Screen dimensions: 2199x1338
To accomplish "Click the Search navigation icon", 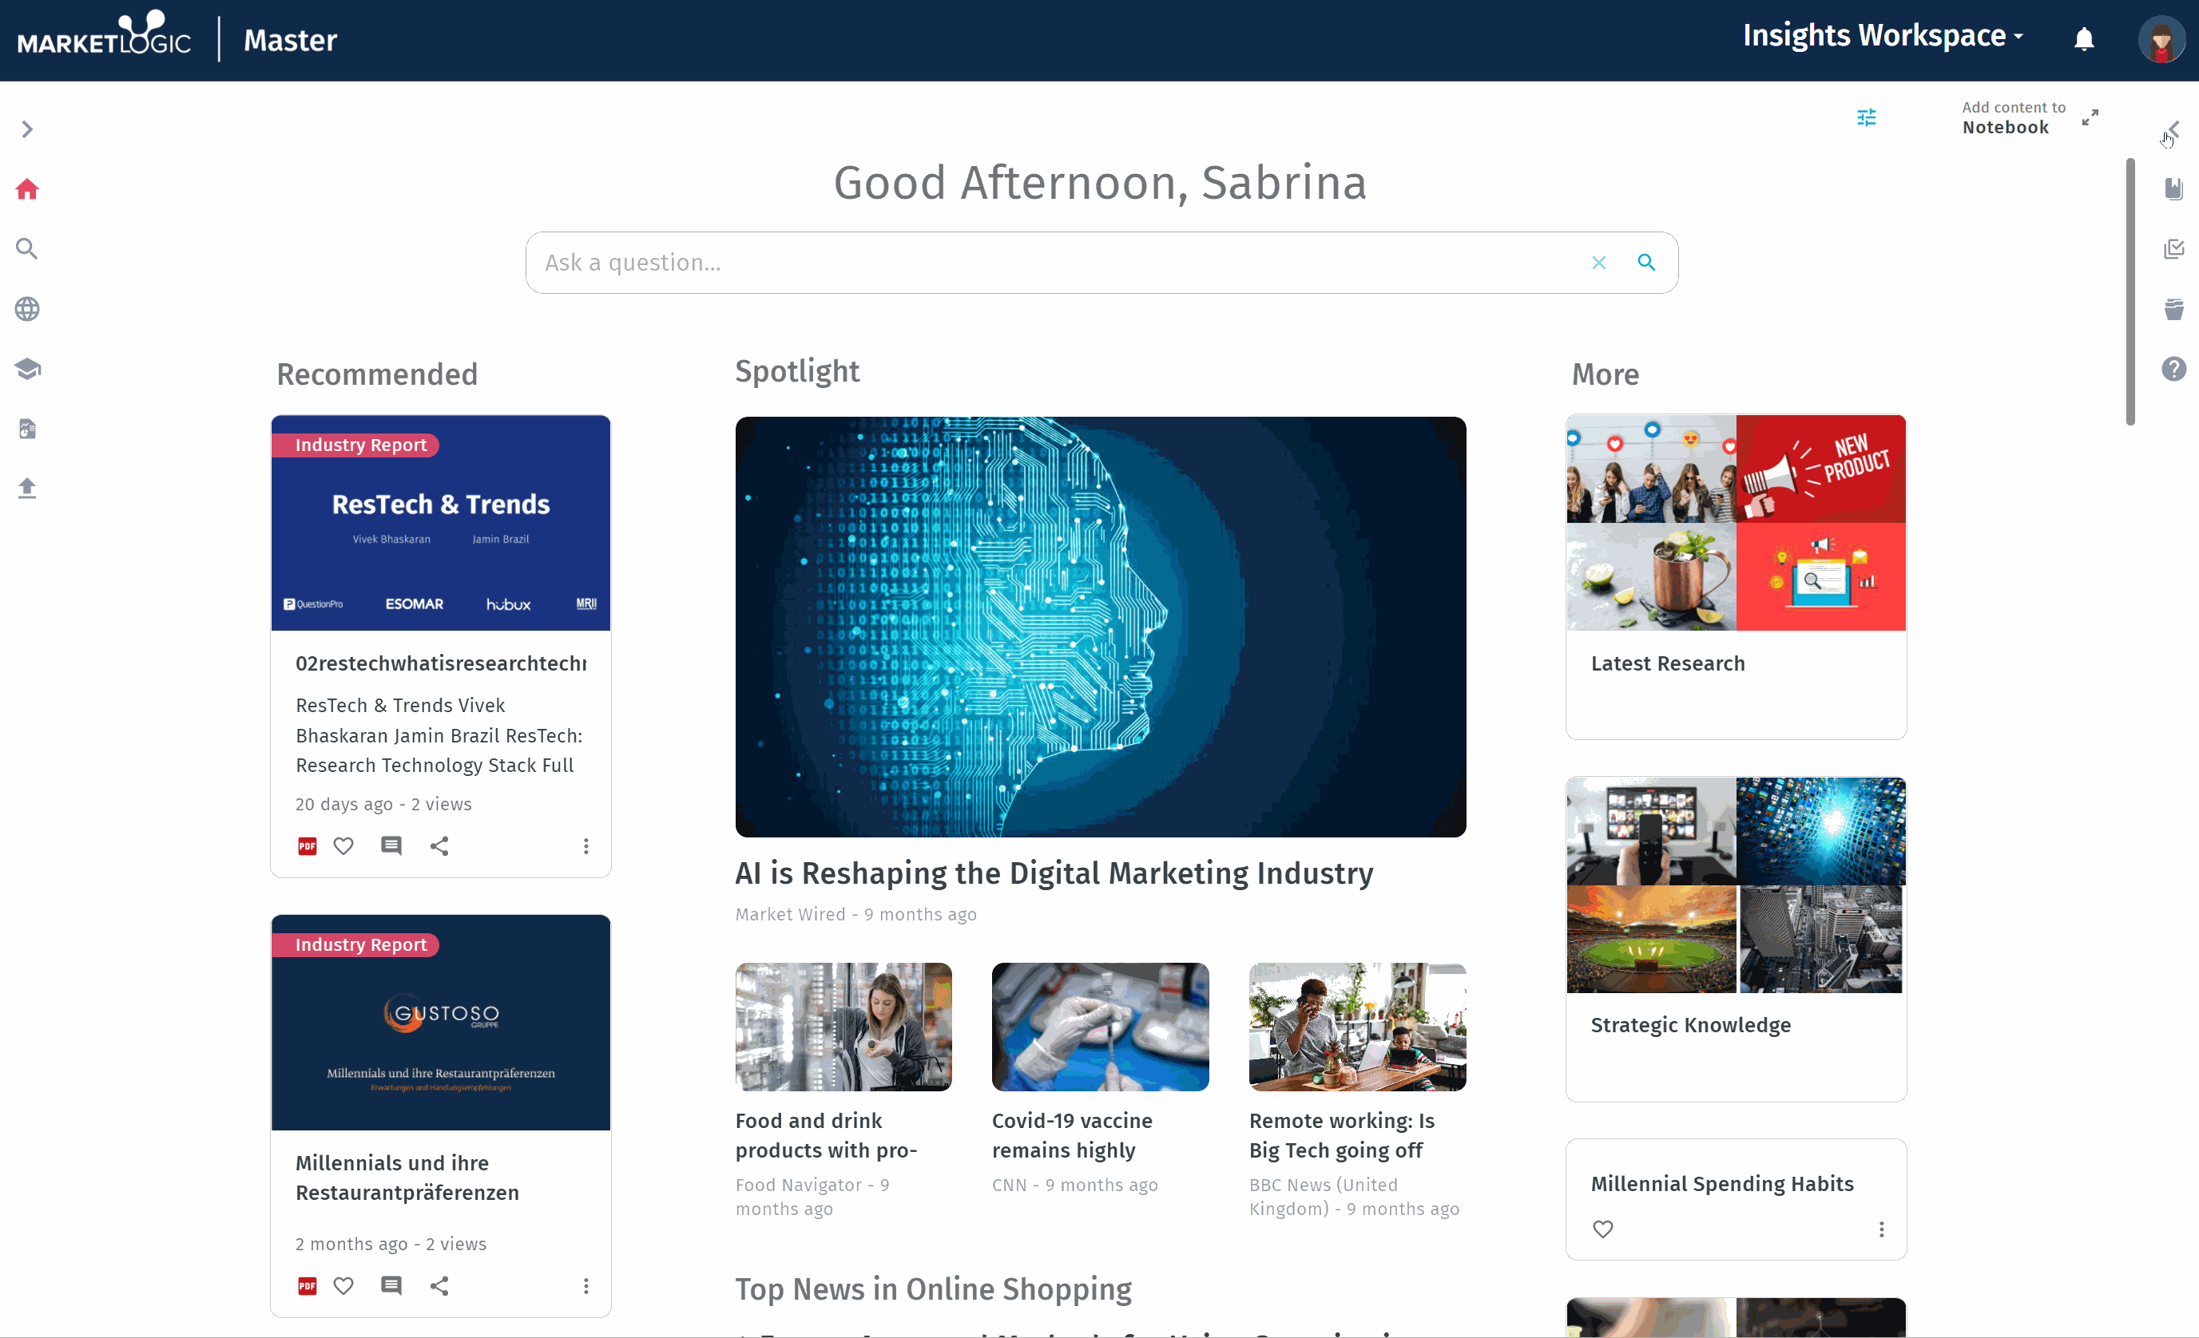I will [30, 248].
